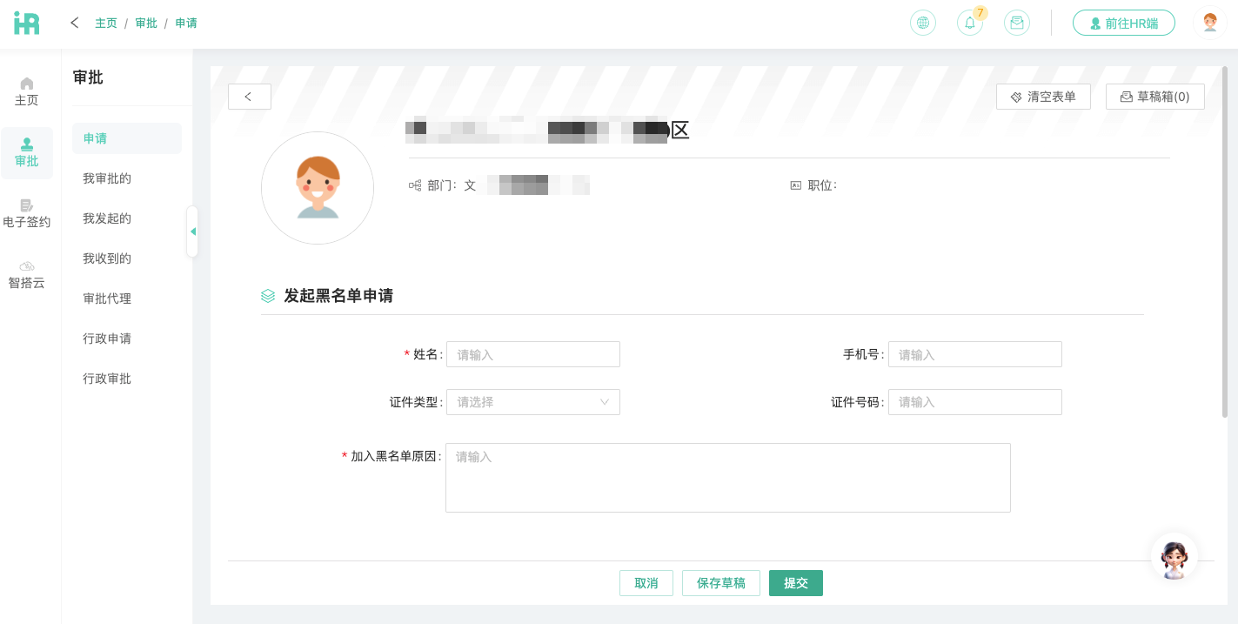
Task: Open the mail inbox icon in header
Action: tap(1017, 23)
